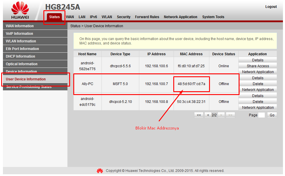Click the Huawei logo in the header
The image size is (285, 176).
point(20,10)
